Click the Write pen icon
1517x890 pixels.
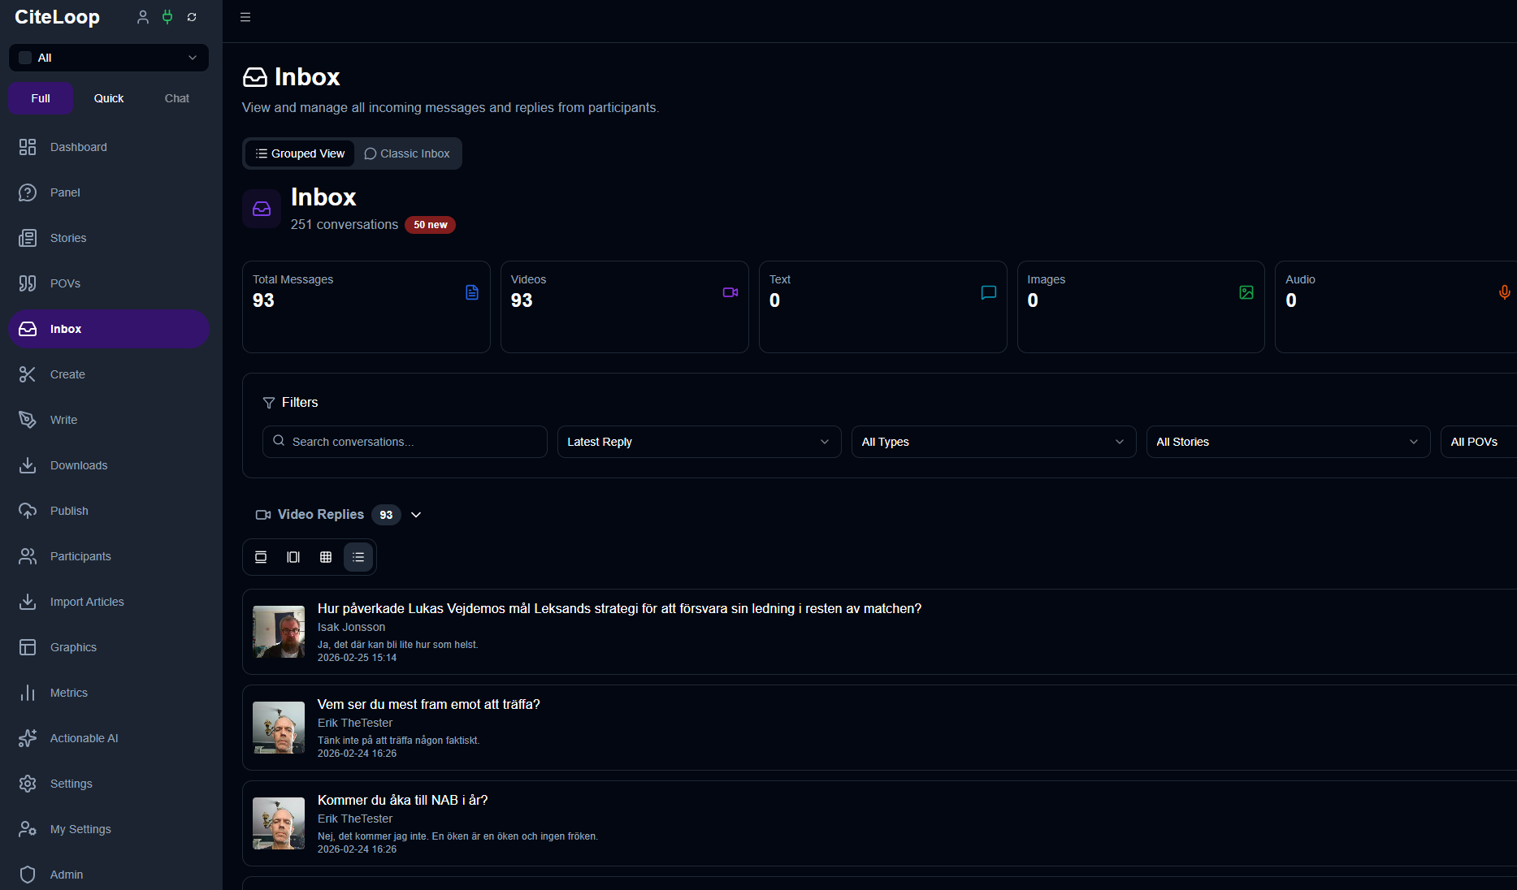(x=28, y=420)
